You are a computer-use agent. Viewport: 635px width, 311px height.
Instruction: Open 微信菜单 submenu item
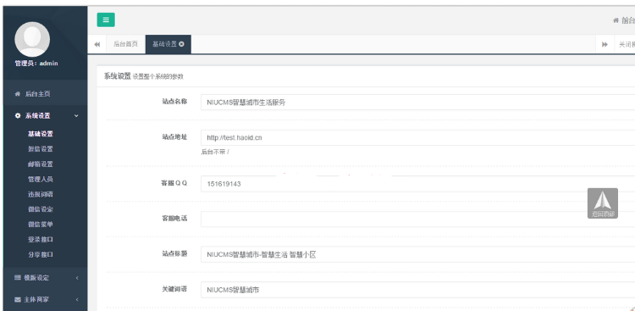click(41, 225)
